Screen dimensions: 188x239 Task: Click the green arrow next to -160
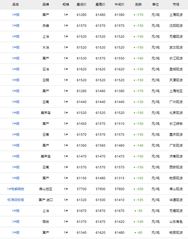pyautogui.click(x=134, y=59)
